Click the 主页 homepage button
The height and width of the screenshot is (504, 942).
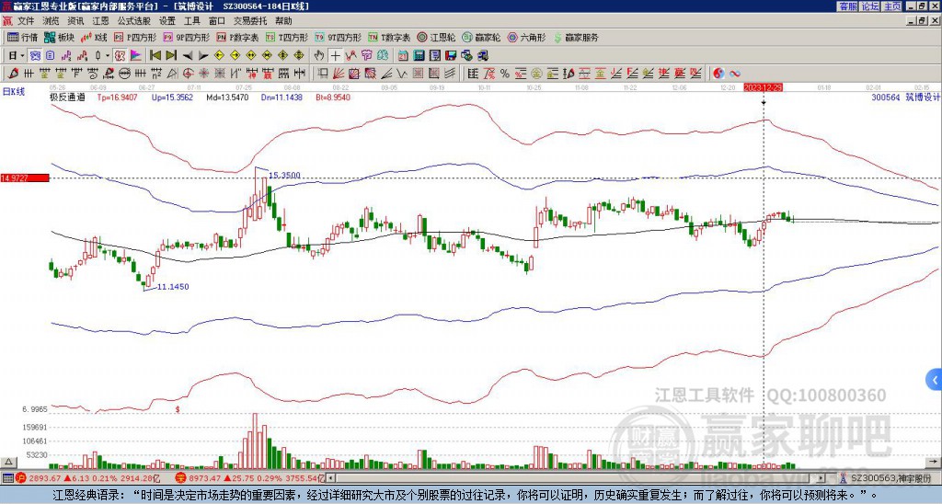coord(891,6)
